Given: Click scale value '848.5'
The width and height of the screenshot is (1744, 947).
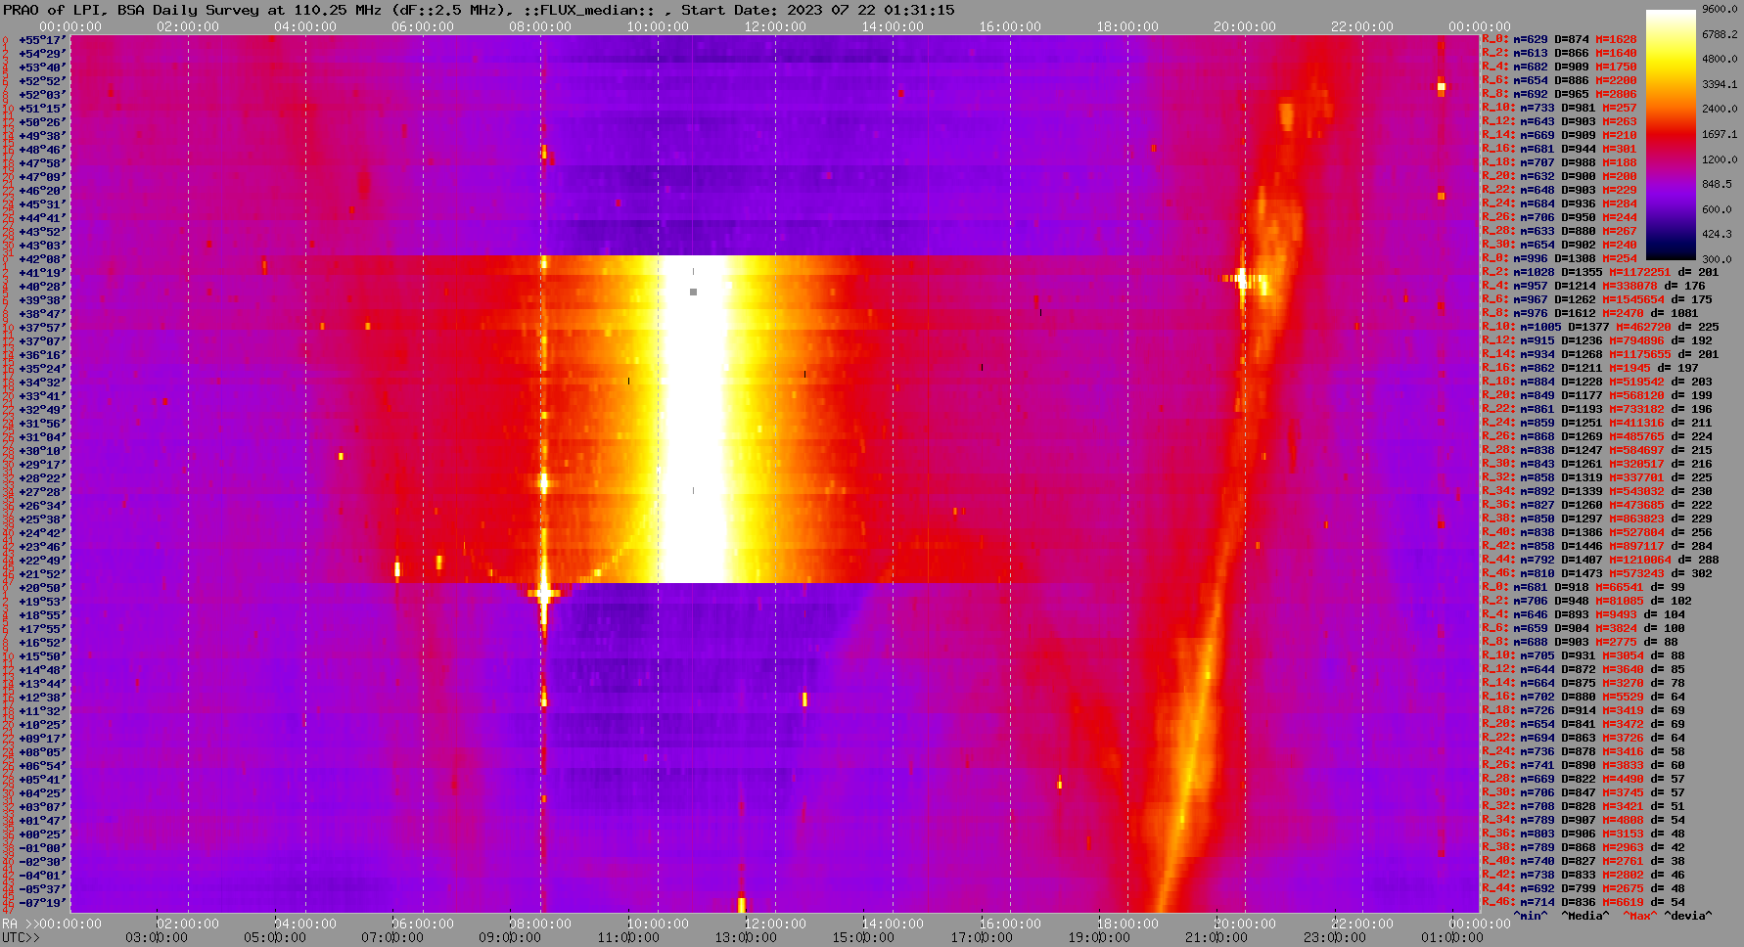Looking at the screenshot, I should [x=1717, y=184].
